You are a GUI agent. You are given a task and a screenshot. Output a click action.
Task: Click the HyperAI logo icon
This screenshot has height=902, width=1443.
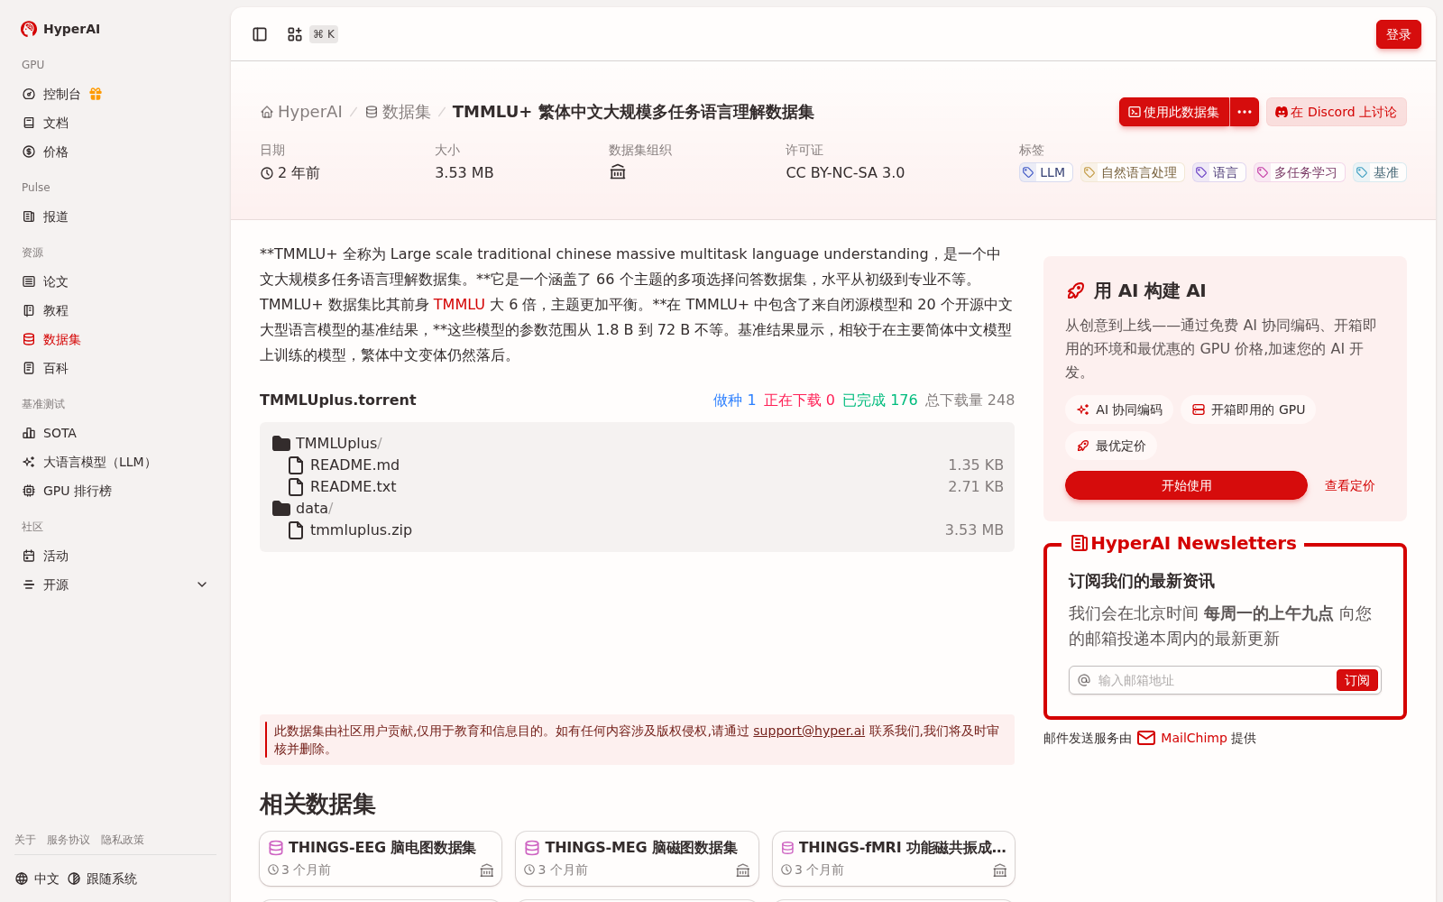pos(29,29)
